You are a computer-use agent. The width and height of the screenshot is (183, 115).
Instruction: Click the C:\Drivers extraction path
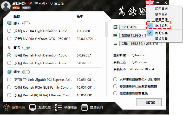tap(137, 55)
